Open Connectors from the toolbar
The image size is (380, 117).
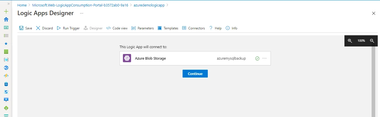pyautogui.click(x=193, y=28)
